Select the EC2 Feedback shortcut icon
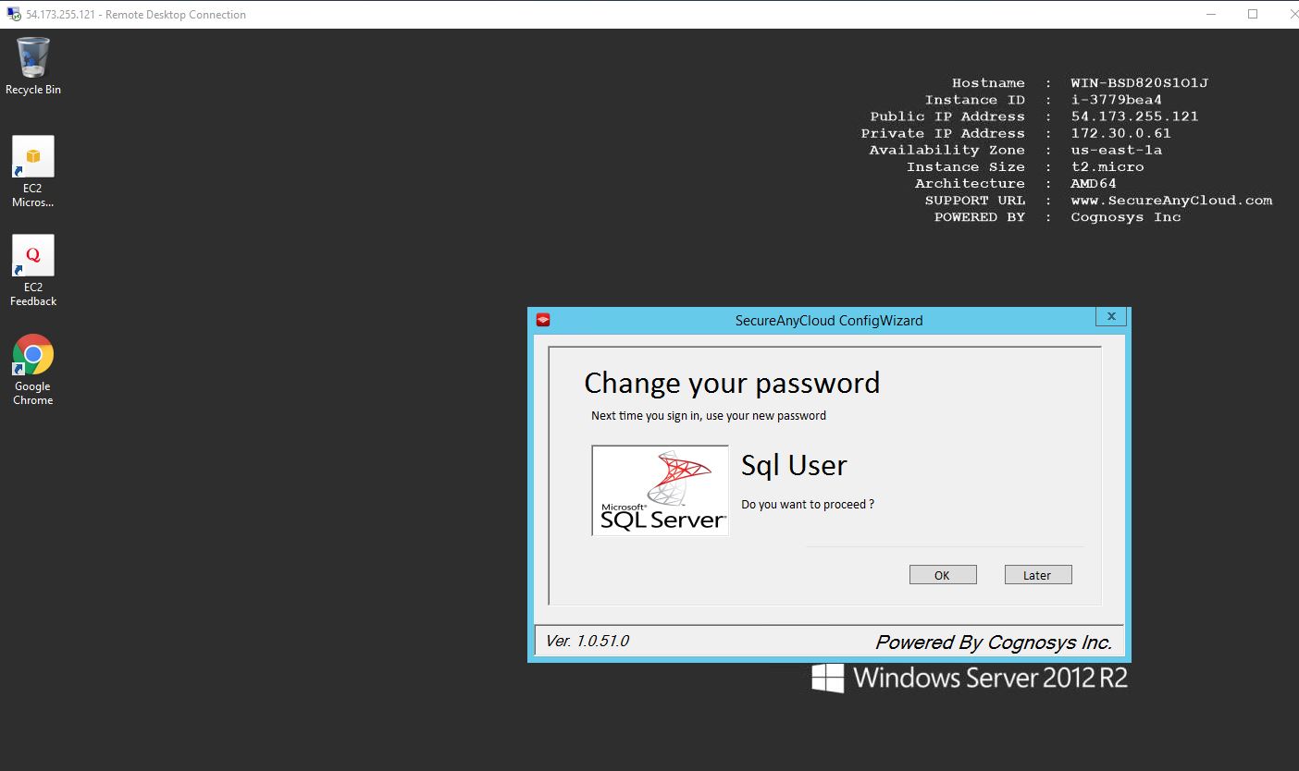 (x=33, y=256)
